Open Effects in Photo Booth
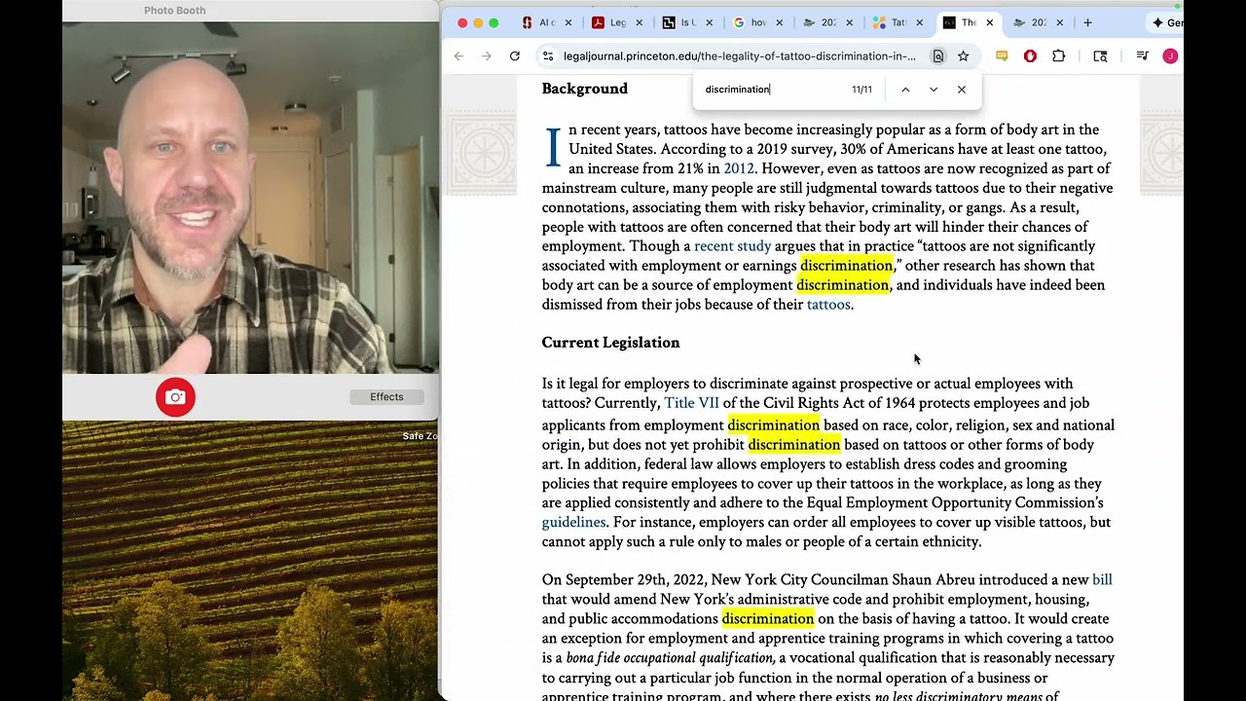This screenshot has height=701, width=1246. 386,397
